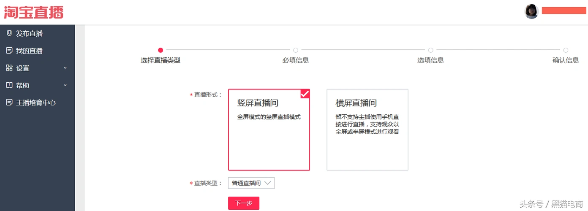
Task: Click the 选填信息 step circle
Action: [430, 50]
